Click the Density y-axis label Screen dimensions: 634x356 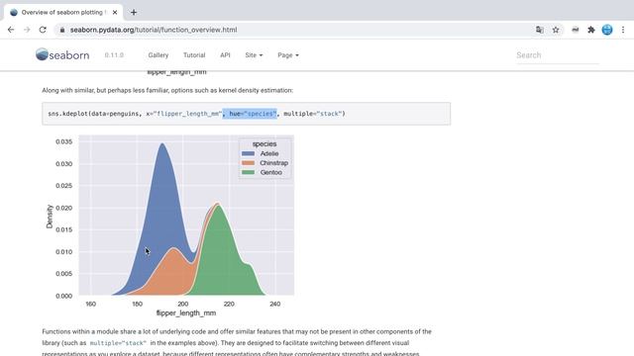pos(50,217)
